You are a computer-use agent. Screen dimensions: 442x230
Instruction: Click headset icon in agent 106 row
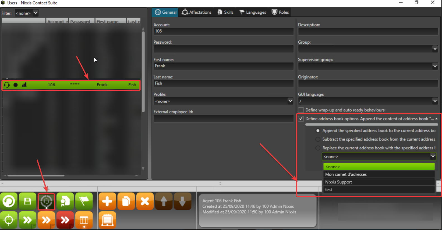7,85
